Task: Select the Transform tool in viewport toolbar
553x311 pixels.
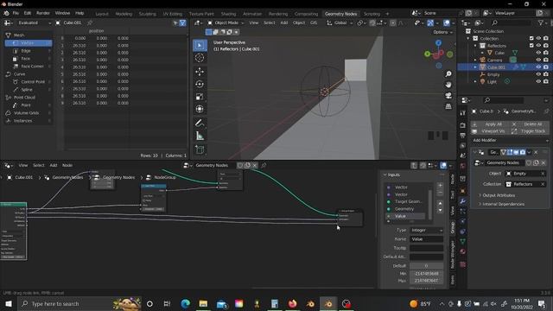Action: [x=200, y=109]
